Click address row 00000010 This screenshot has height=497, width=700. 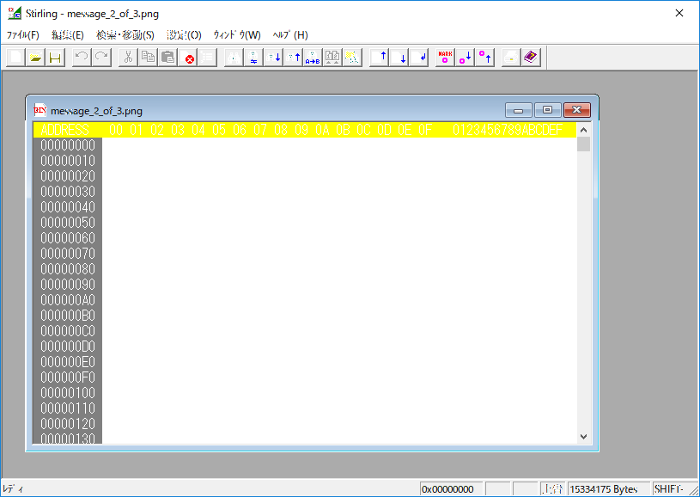pyautogui.click(x=68, y=161)
